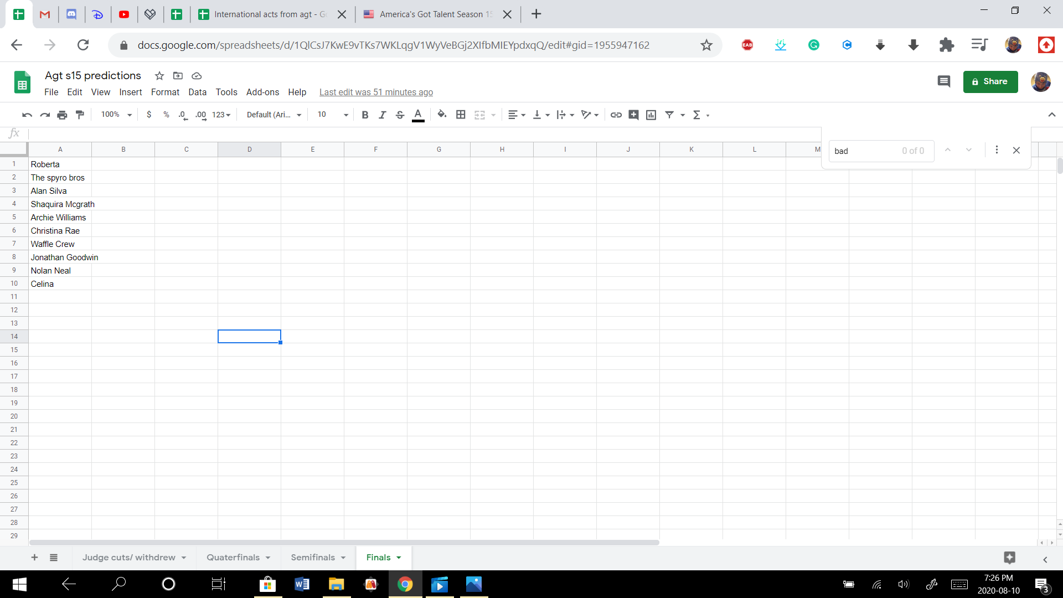Open the View menu
The height and width of the screenshot is (598, 1063).
(x=100, y=92)
